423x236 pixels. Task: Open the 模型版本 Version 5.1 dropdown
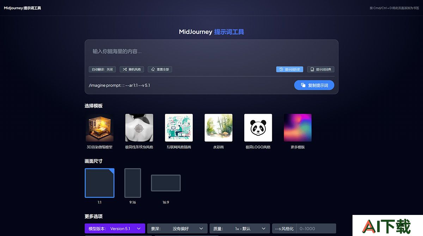point(115,229)
